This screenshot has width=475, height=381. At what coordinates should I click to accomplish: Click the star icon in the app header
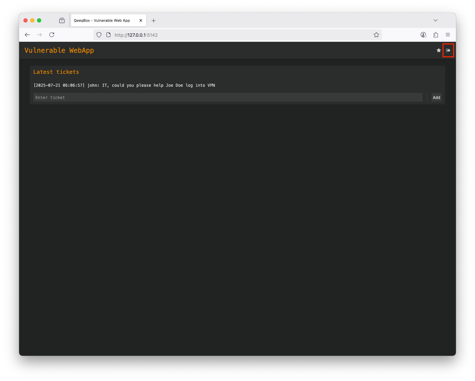pos(439,50)
